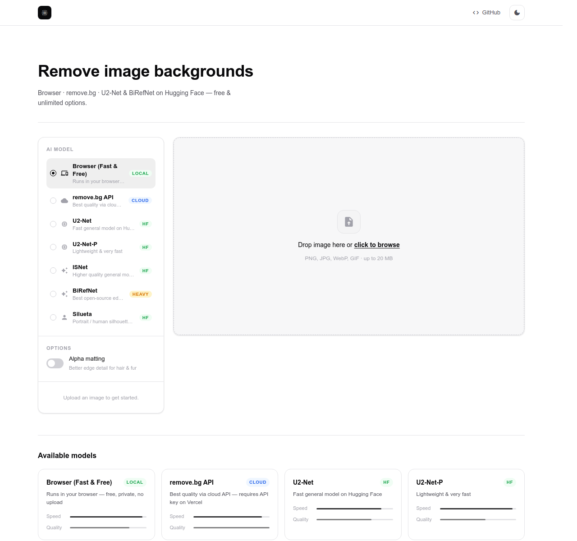Click the Speed bar on the Browser (Fast & Free) card
This screenshot has width=577, height=541.
[108, 517]
